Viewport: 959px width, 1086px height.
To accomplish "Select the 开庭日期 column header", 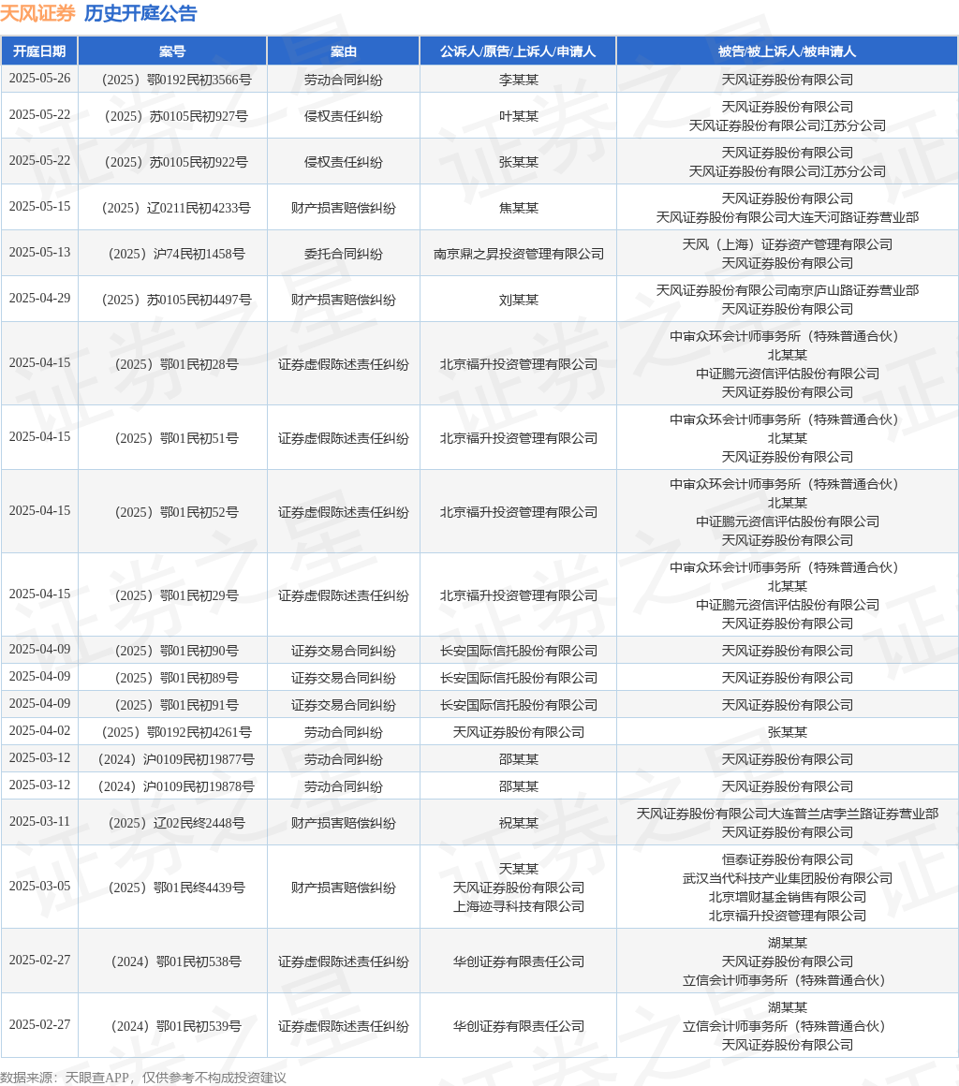I will (x=39, y=51).
